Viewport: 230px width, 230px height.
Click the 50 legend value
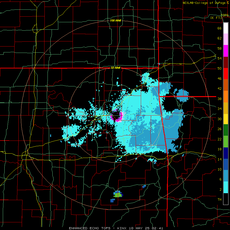pyautogui.click(x=220, y=68)
